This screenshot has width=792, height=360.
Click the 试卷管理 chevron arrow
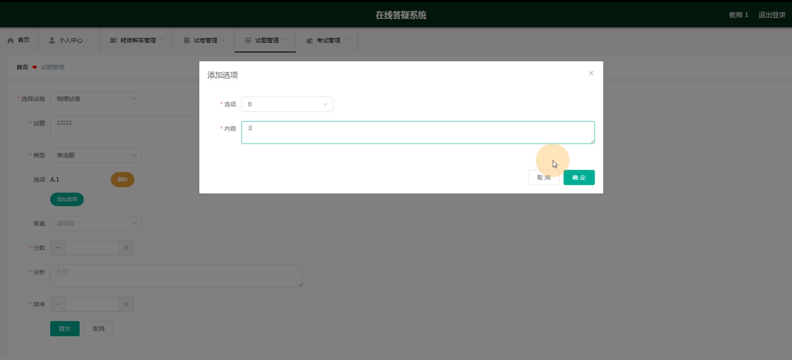(x=223, y=40)
